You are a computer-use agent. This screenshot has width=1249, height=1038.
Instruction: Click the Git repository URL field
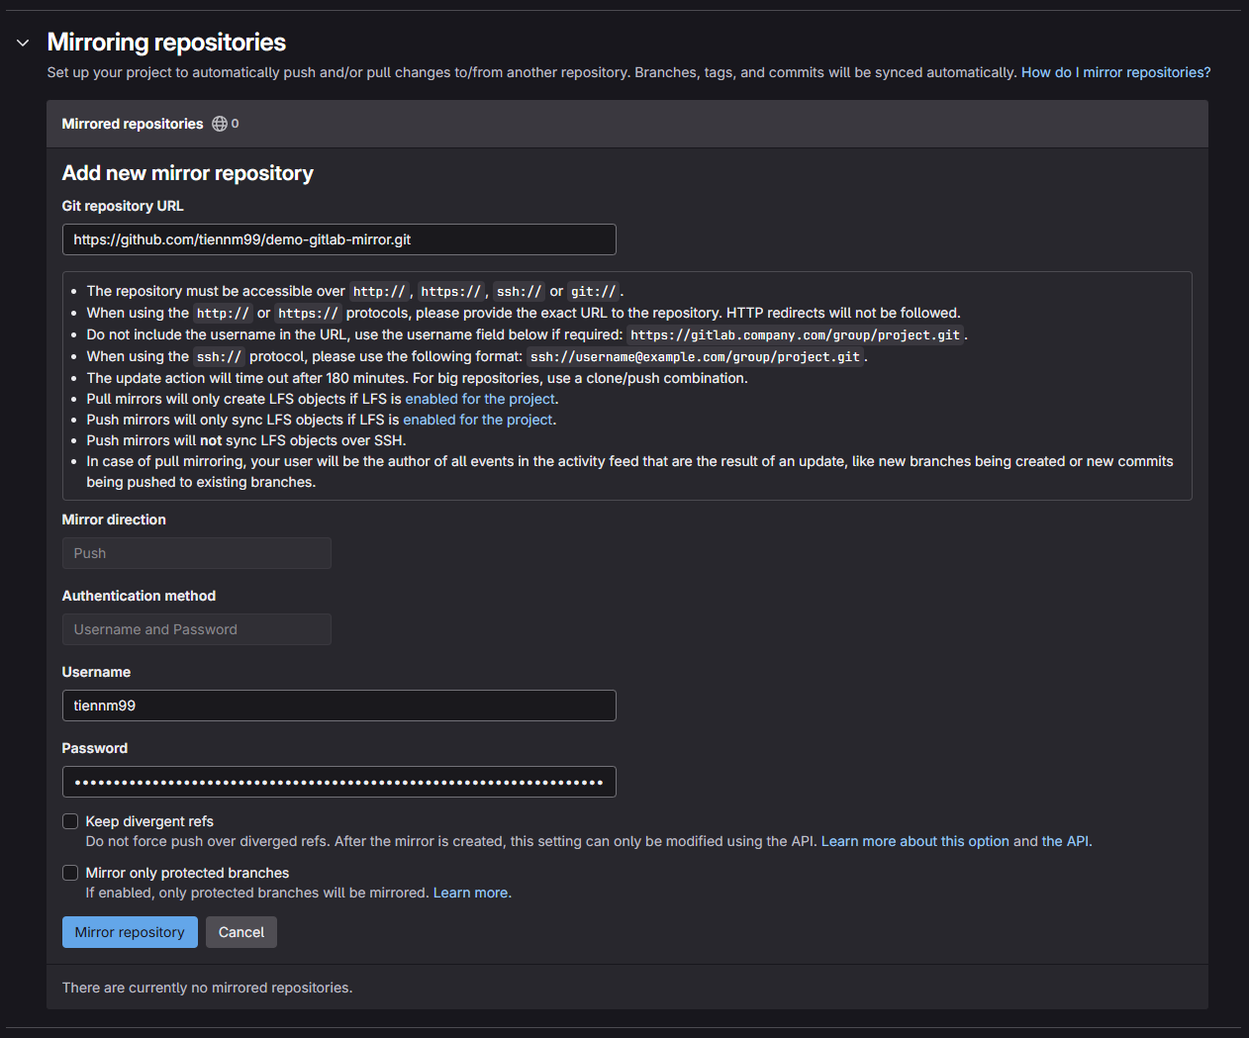click(338, 239)
